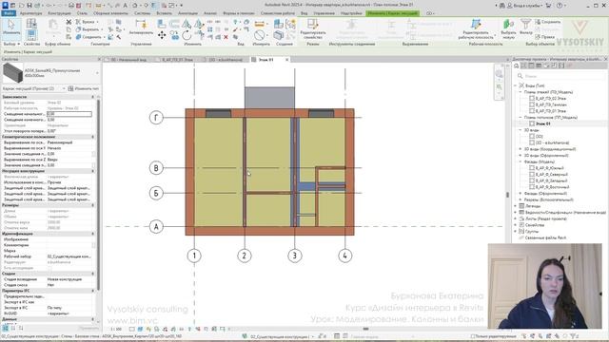Switch to Системы ribbon tab

tap(142, 13)
